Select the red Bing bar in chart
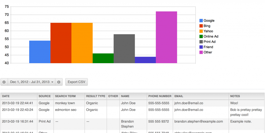The image size is (265, 133). pos(61,43)
